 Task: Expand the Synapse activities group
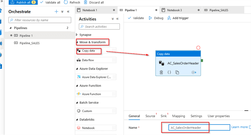[x=77, y=35]
